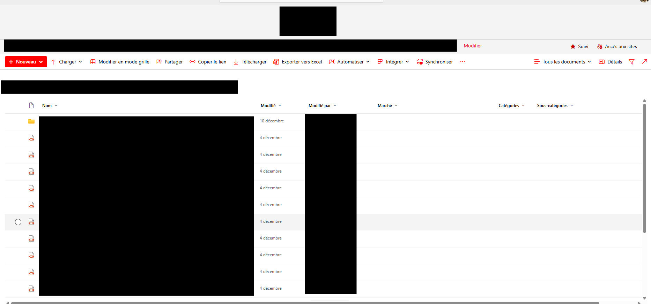Screen dimensions: 651x304
Task: Open Accès aux sites
Action: (617, 46)
